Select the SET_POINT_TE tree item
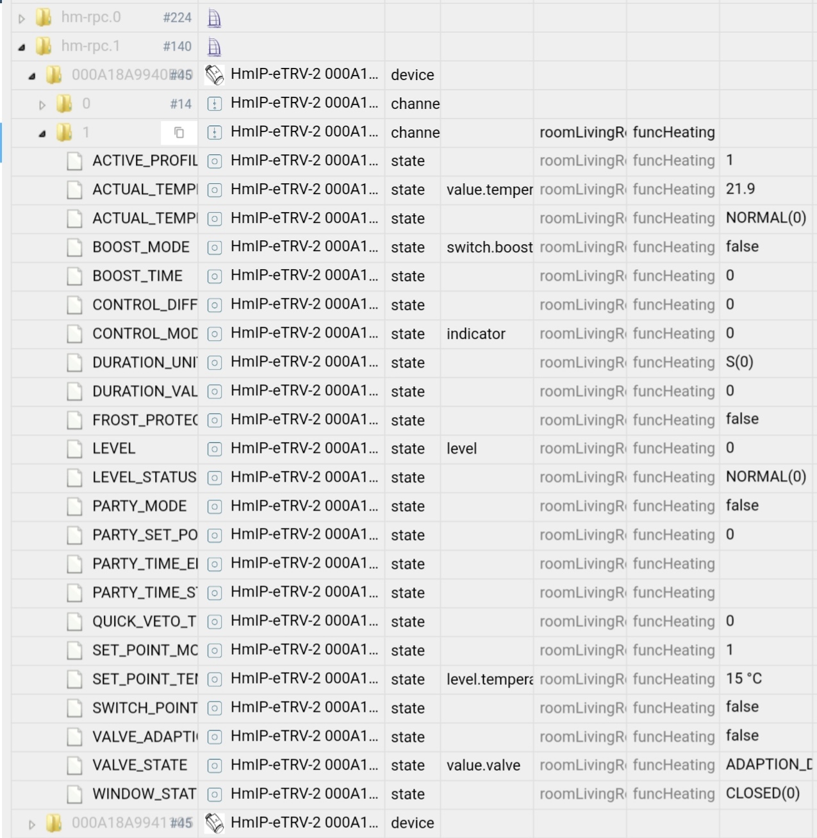 145,679
